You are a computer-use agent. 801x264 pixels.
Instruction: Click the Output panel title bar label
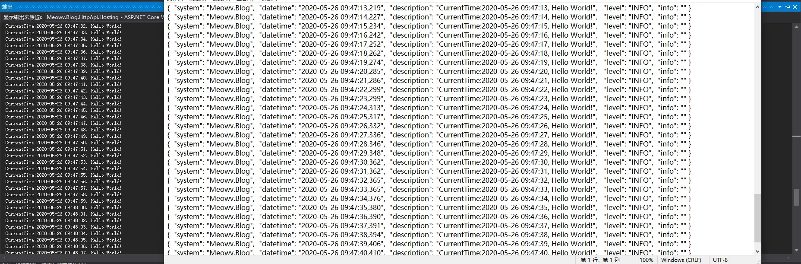[7, 7]
